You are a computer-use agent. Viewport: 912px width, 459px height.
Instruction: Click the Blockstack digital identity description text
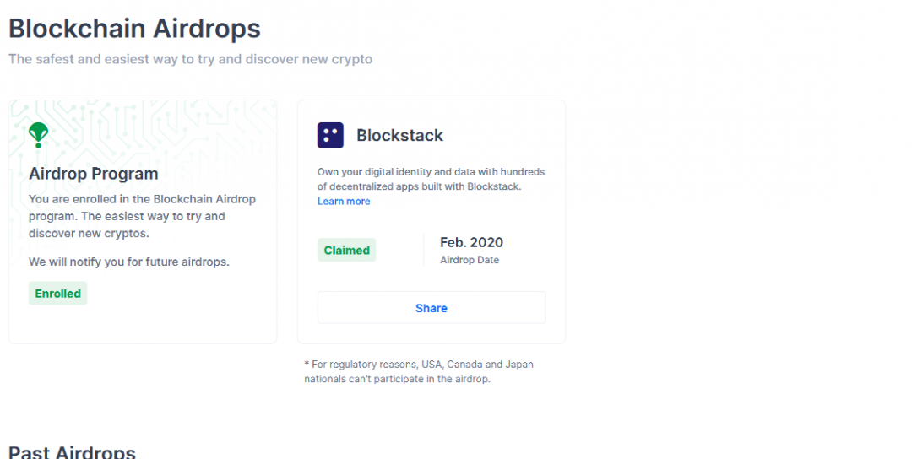[x=431, y=179]
